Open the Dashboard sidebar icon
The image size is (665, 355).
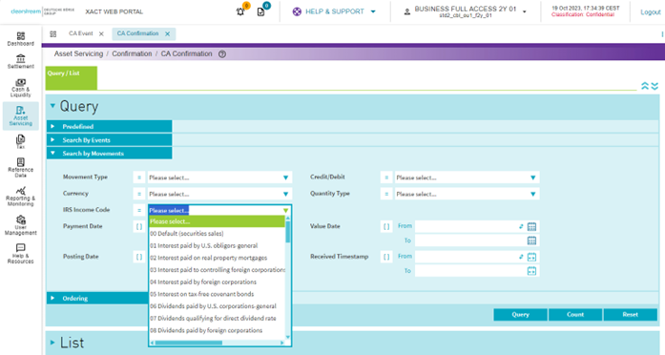click(x=20, y=39)
